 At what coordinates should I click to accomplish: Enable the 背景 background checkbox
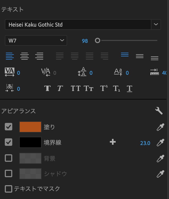(x=9, y=158)
